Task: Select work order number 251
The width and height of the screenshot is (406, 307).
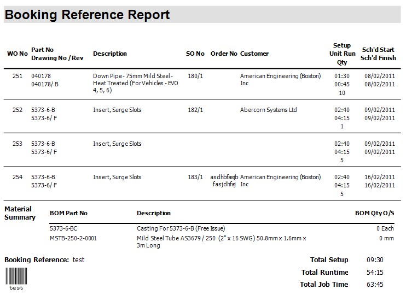Action: tap(18, 76)
